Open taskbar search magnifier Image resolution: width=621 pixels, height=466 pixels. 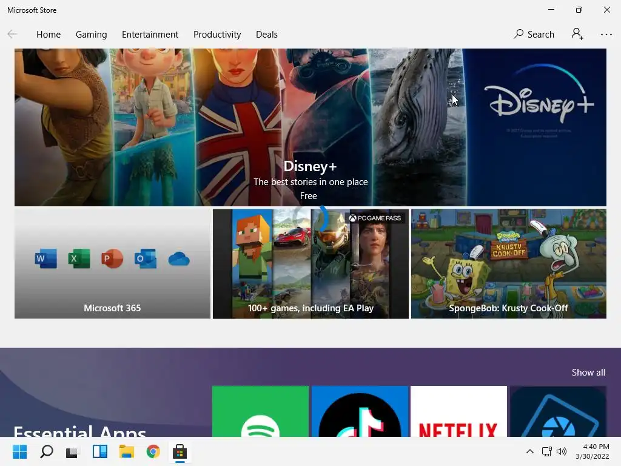46,451
